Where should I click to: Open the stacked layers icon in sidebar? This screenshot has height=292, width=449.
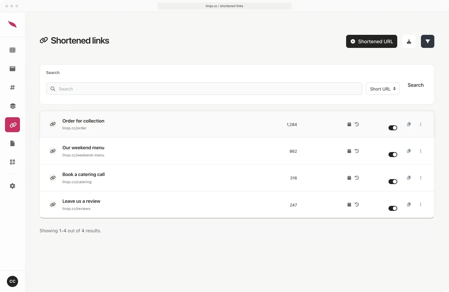click(12, 106)
